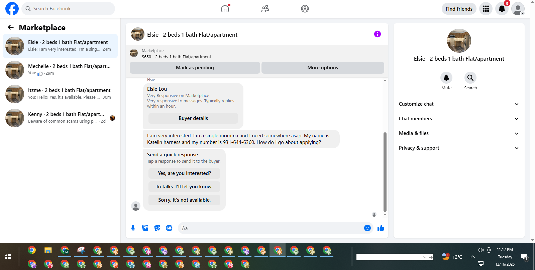Screen dimensions: 535x270
Task: Open the Itzme conversation in the list
Action: pyautogui.click(x=60, y=94)
